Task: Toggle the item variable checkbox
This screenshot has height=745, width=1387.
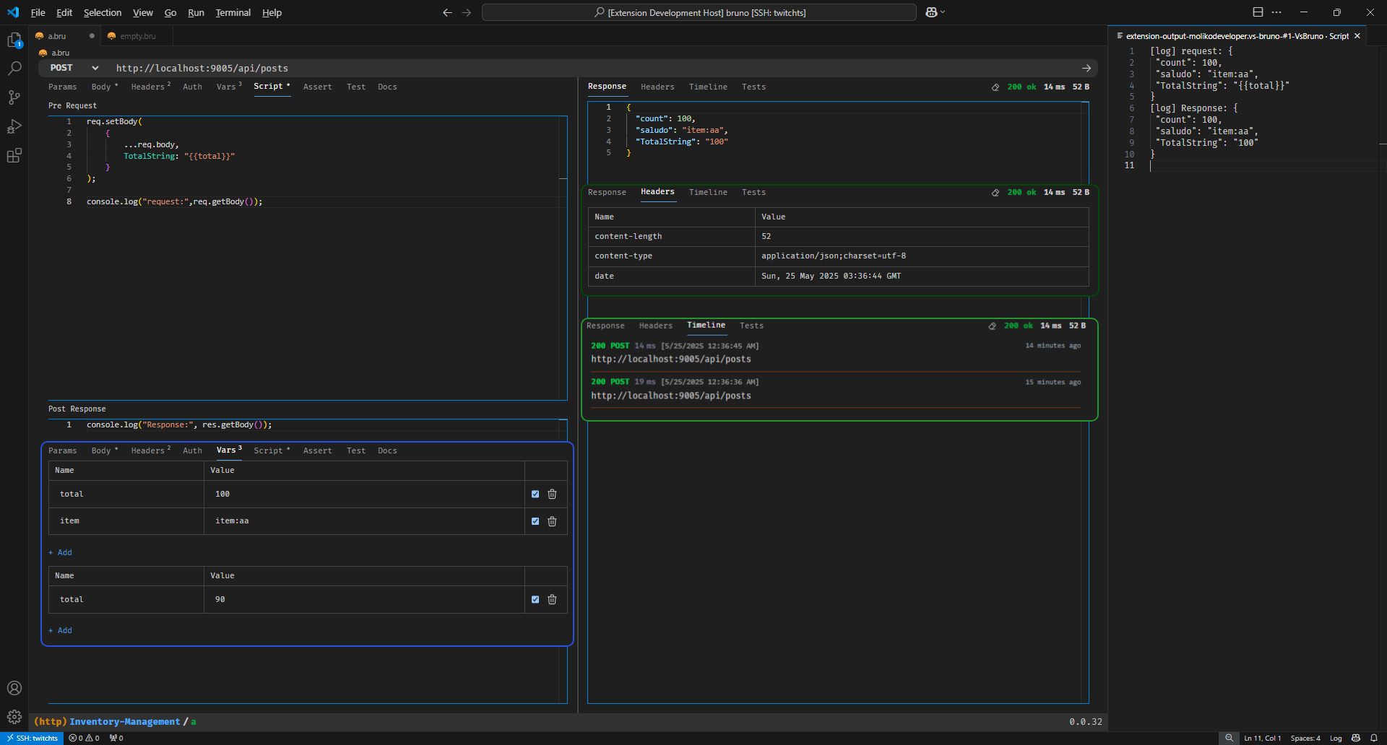Action: pos(535,521)
